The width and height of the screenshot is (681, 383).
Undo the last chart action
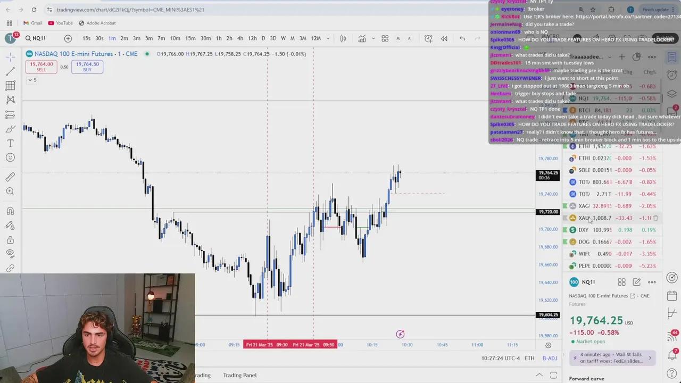point(462,38)
